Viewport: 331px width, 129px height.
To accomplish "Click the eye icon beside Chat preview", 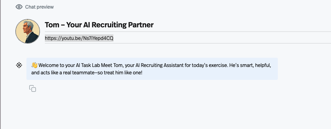I will (19, 7).
